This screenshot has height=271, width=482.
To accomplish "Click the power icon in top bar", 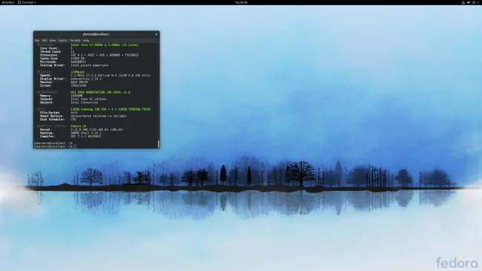I will coord(474,2).
